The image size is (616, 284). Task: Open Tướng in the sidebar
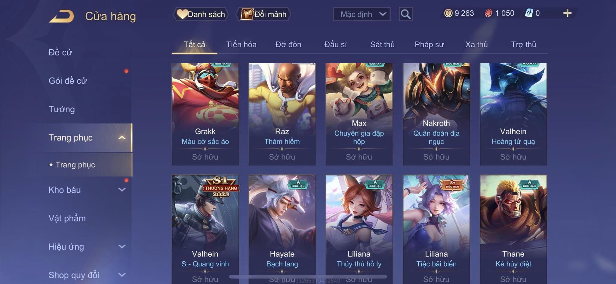62,109
